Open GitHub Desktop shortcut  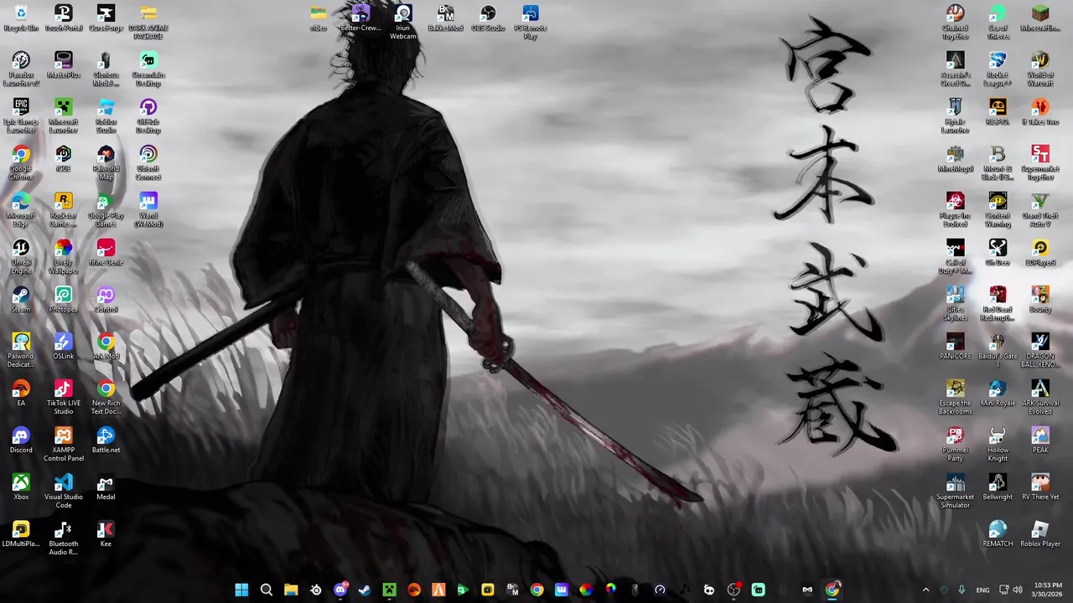pyautogui.click(x=148, y=116)
